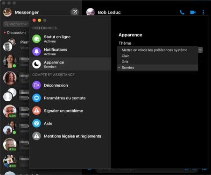Open the conversation with Pierr group avatar
Screen dimensions: 211x175
click(10, 45)
